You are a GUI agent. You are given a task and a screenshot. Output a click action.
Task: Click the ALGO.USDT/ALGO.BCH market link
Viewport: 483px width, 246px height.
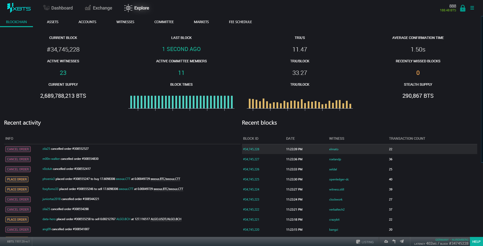[166, 219]
